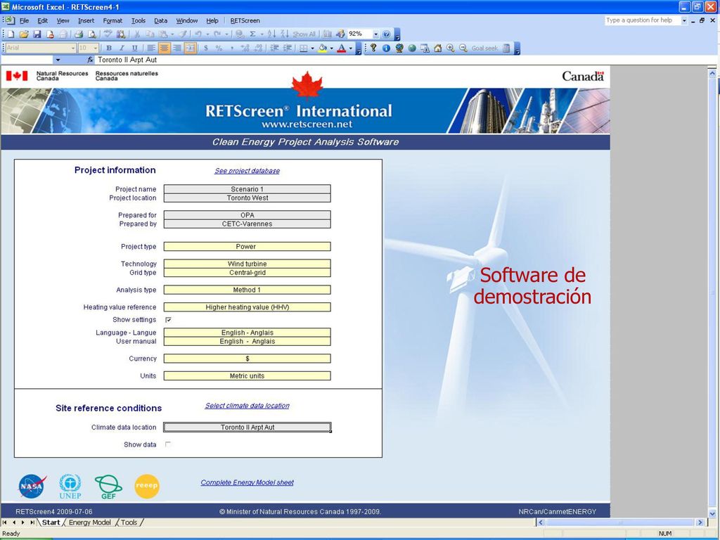Switch to the Energy Model sheet tab
The image size is (720, 540).
[89, 522]
